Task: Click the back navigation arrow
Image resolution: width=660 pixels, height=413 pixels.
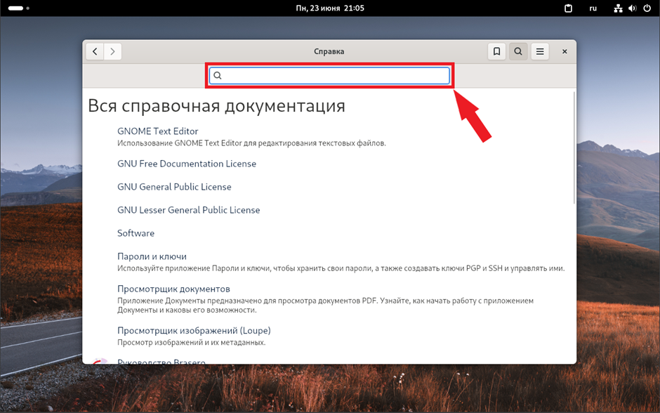Action: 95,51
